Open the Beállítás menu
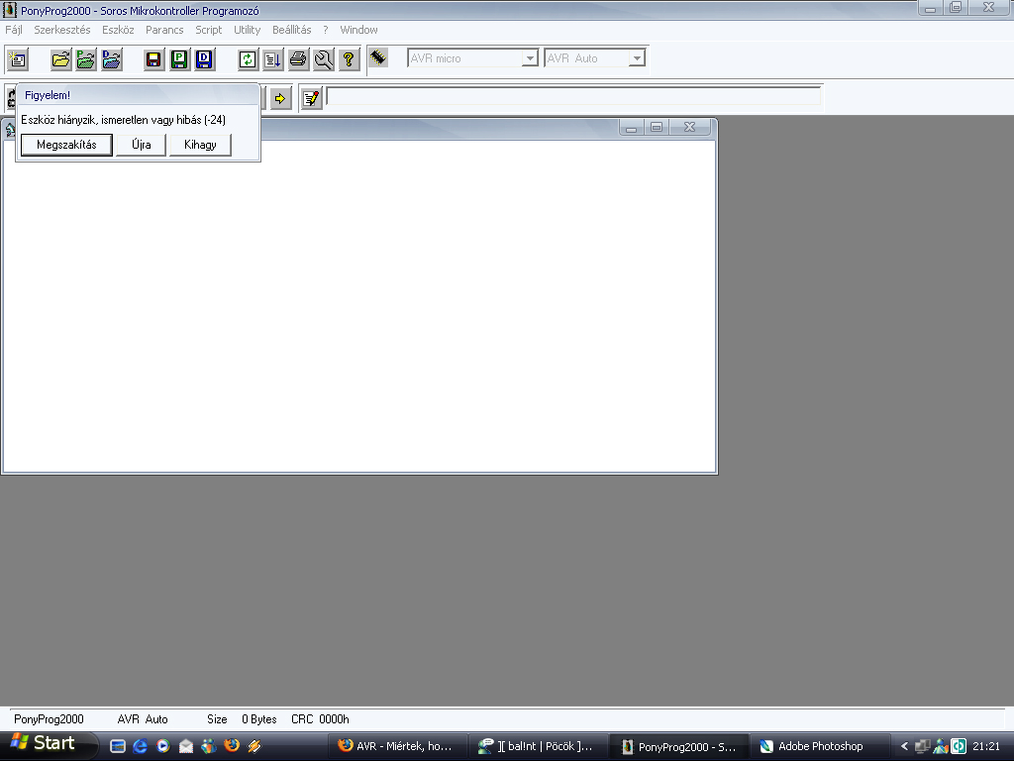1014x761 pixels. [292, 30]
